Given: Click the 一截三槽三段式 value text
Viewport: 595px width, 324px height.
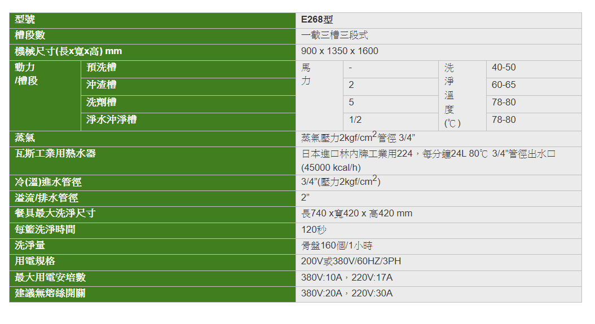Looking at the screenshot, I should point(334,35).
